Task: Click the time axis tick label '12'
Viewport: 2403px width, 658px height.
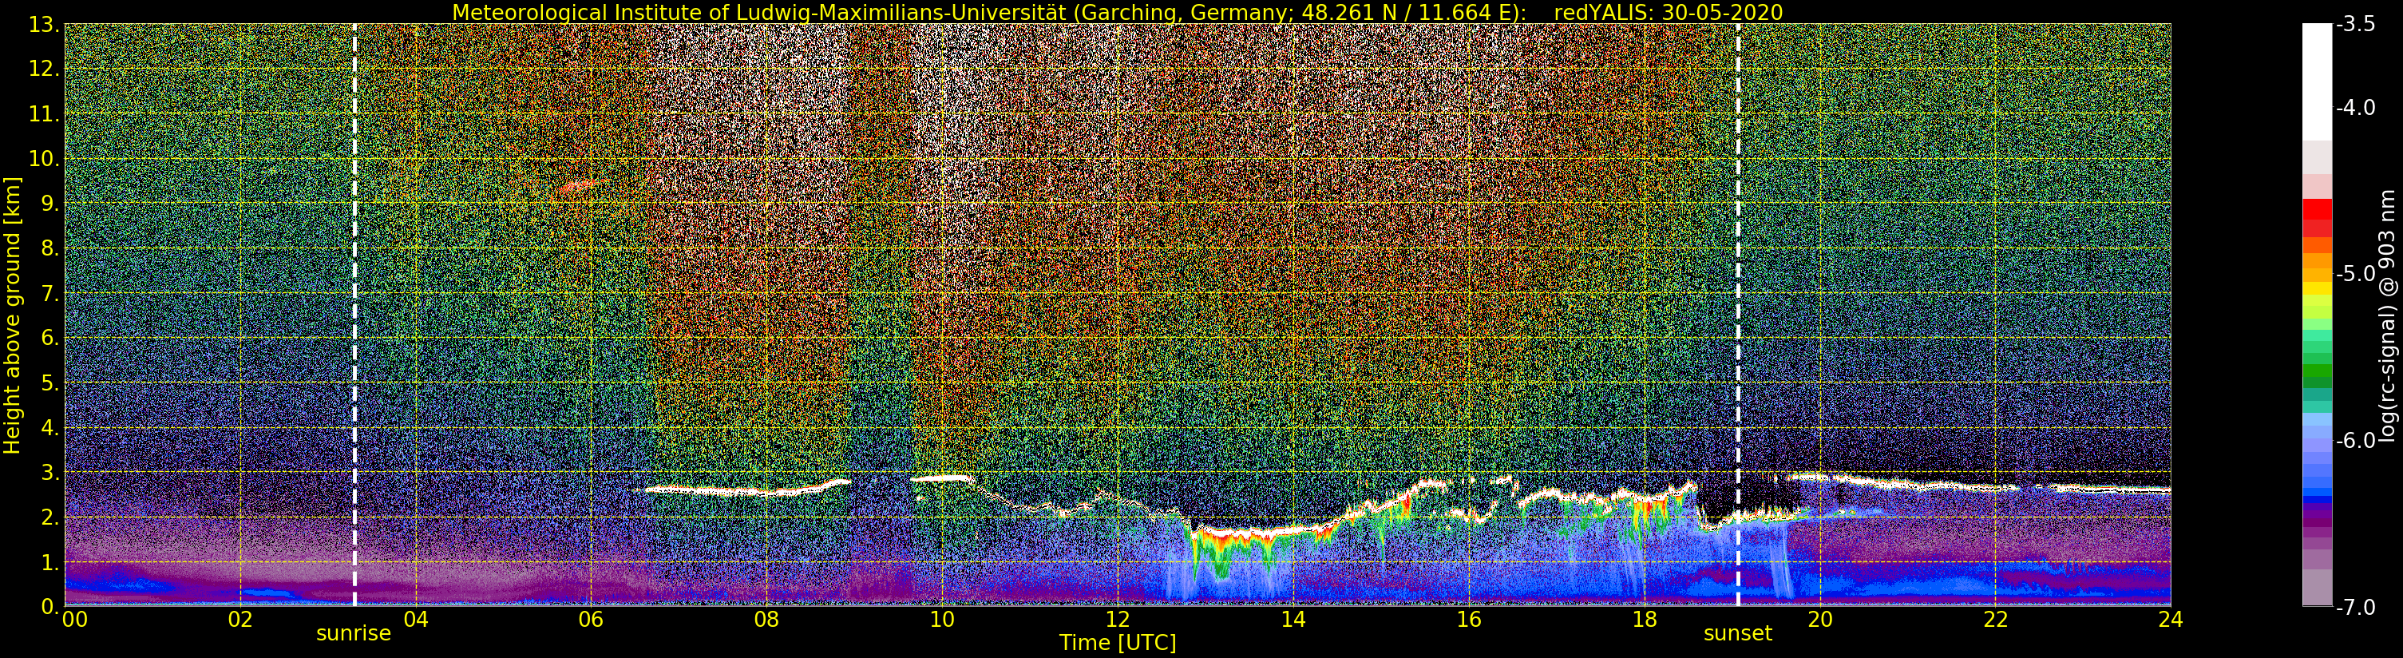Action: (x=1118, y=620)
